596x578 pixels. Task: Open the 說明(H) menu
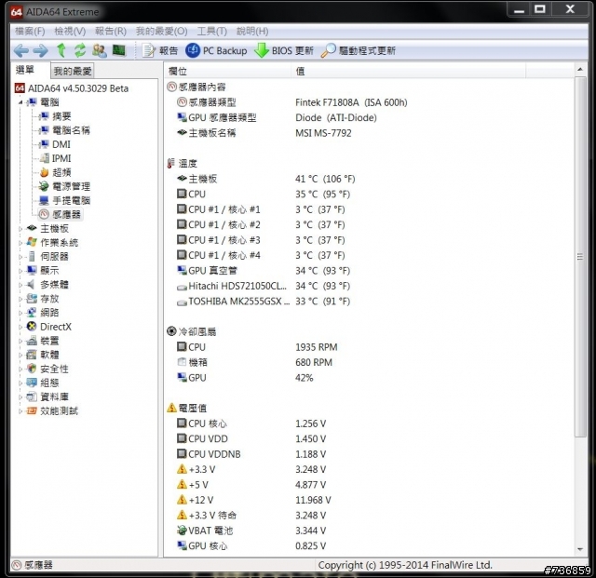click(x=252, y=31)
